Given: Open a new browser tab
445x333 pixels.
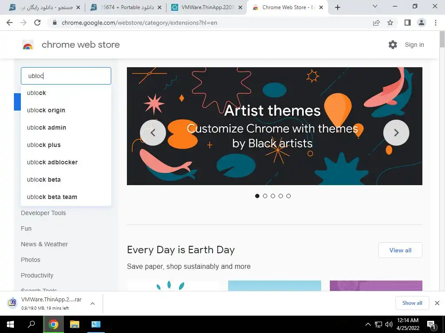Looking at the screenshot, I should [x=337, y=7].
